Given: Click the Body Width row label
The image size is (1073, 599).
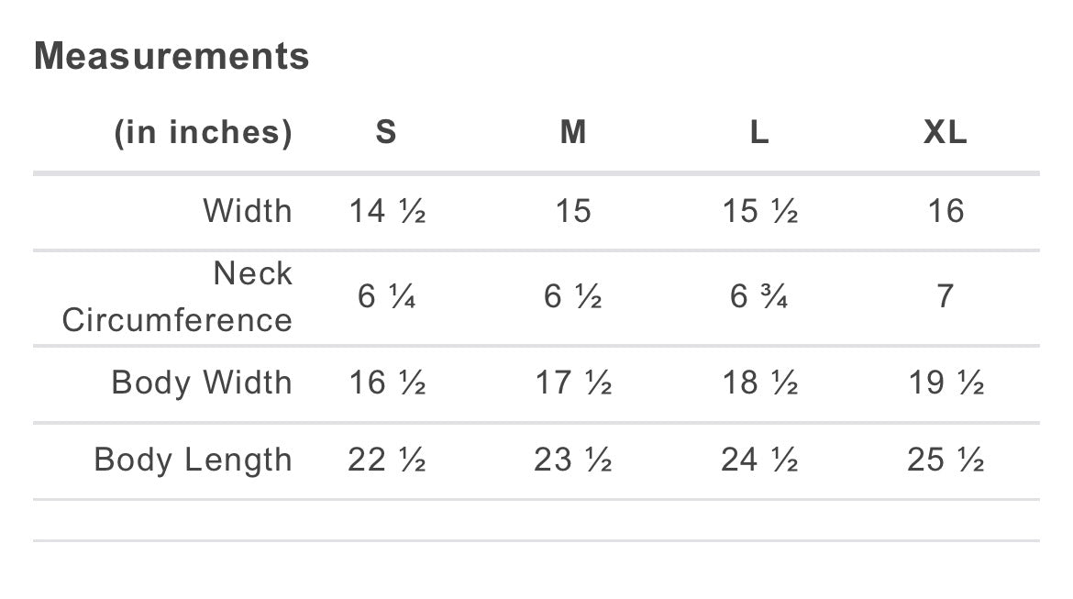Looking at the screenshot, I should pyautogui.click(x=202, y=383).
